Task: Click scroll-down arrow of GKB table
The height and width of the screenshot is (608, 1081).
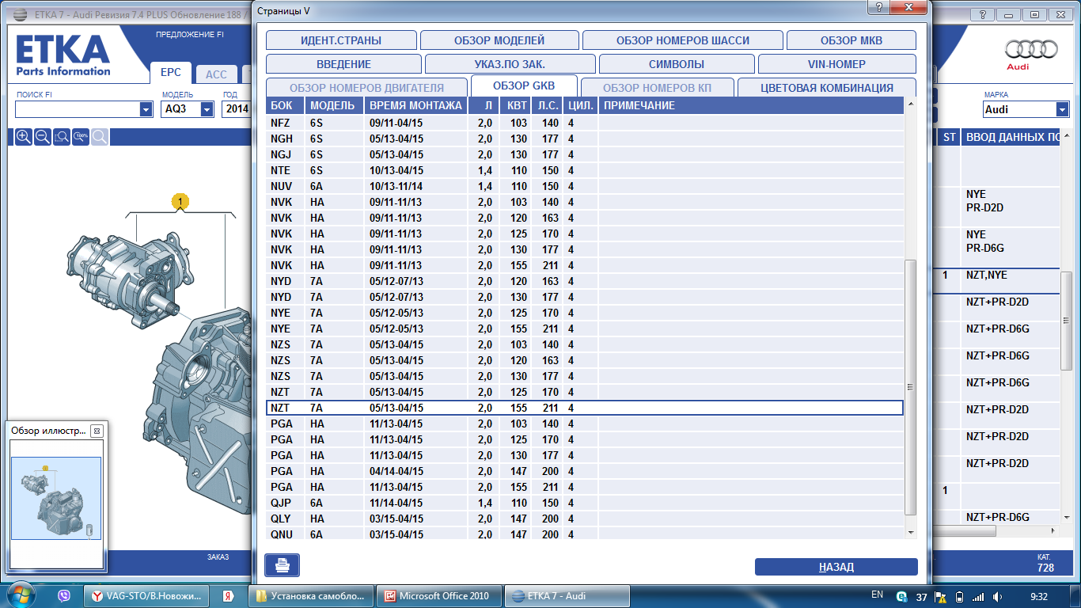Action: (x=910, y=532)
